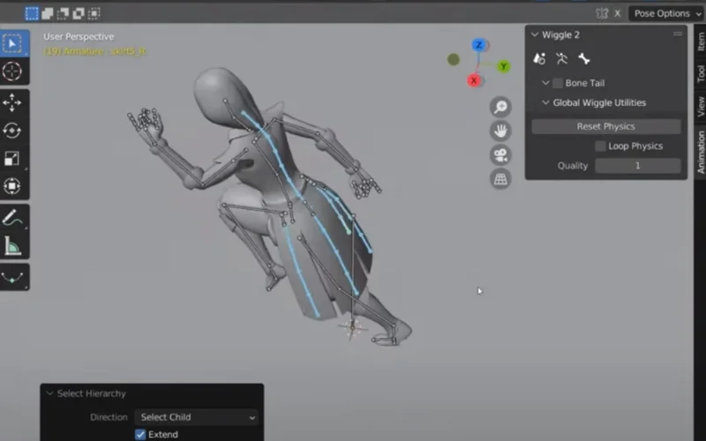Toggle camera view with camera icon
706x441 pixels.
click(501, 155)
